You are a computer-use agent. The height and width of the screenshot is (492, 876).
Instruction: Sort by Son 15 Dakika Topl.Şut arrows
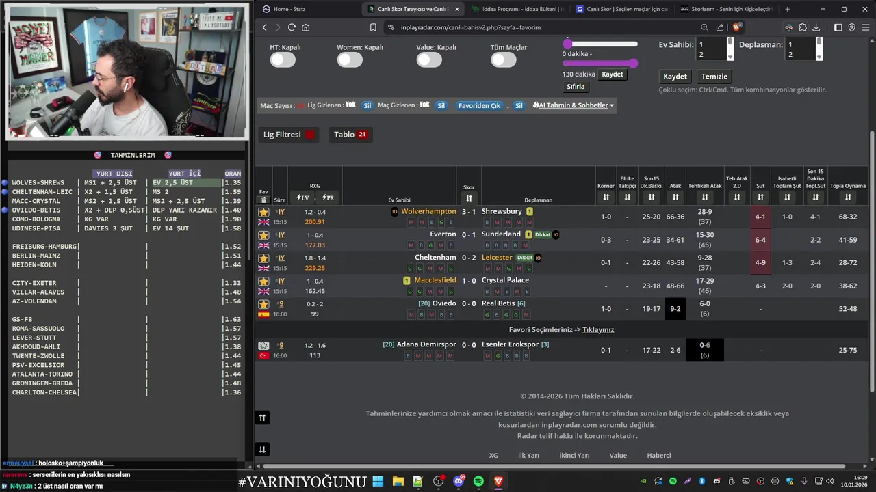(x=815, y=197)
